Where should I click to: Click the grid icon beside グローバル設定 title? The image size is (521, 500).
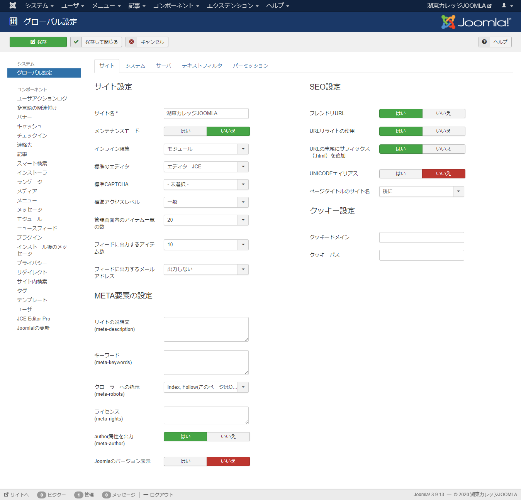coord(13,22)
